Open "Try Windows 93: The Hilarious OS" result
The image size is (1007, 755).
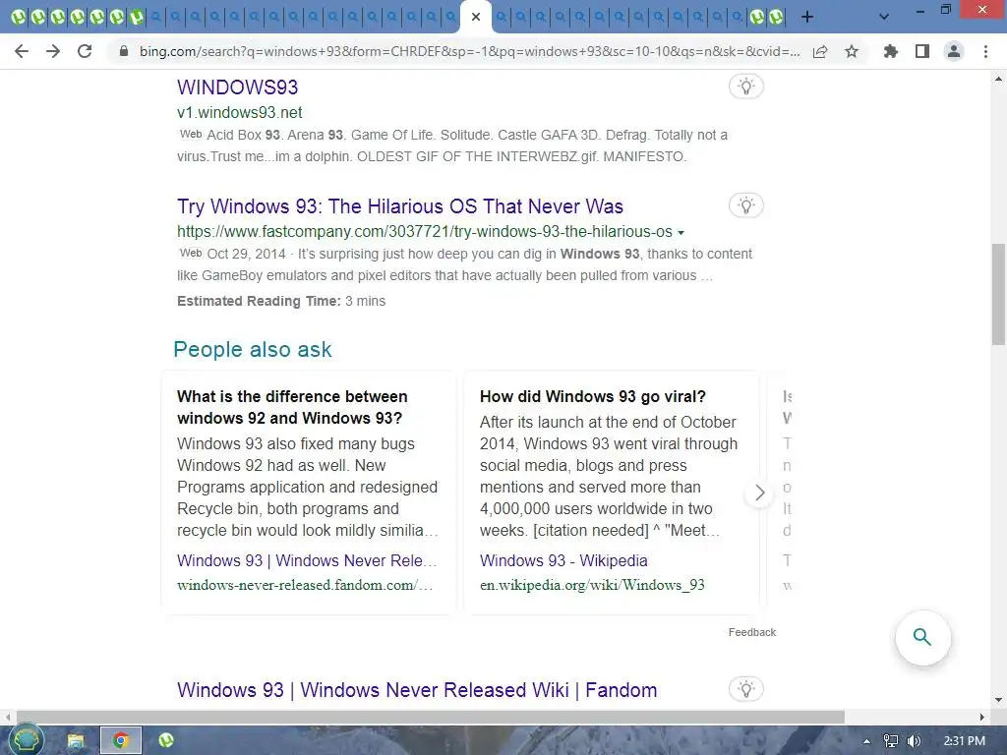pos(400,206)
